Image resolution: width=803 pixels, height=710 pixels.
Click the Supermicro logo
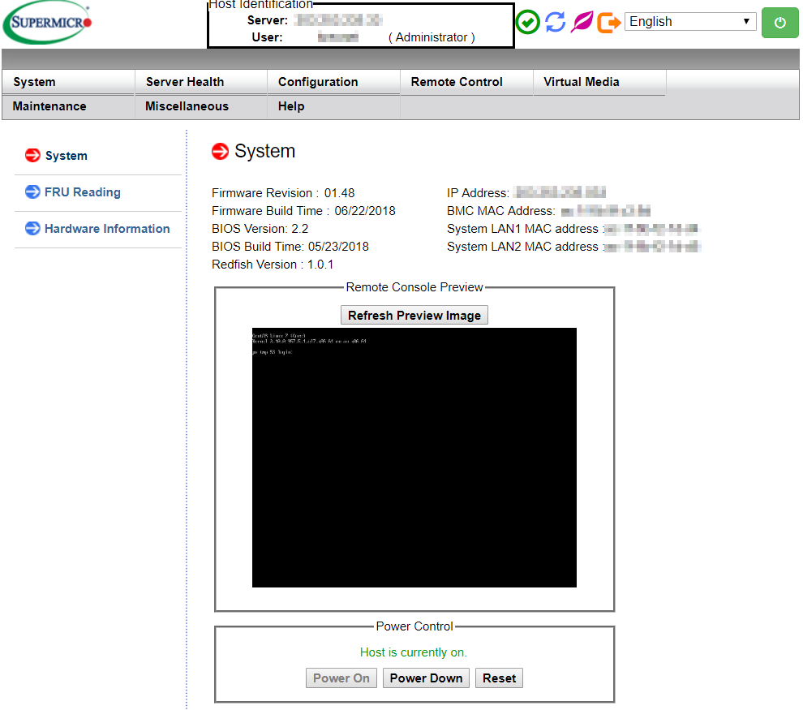[48, 22]
